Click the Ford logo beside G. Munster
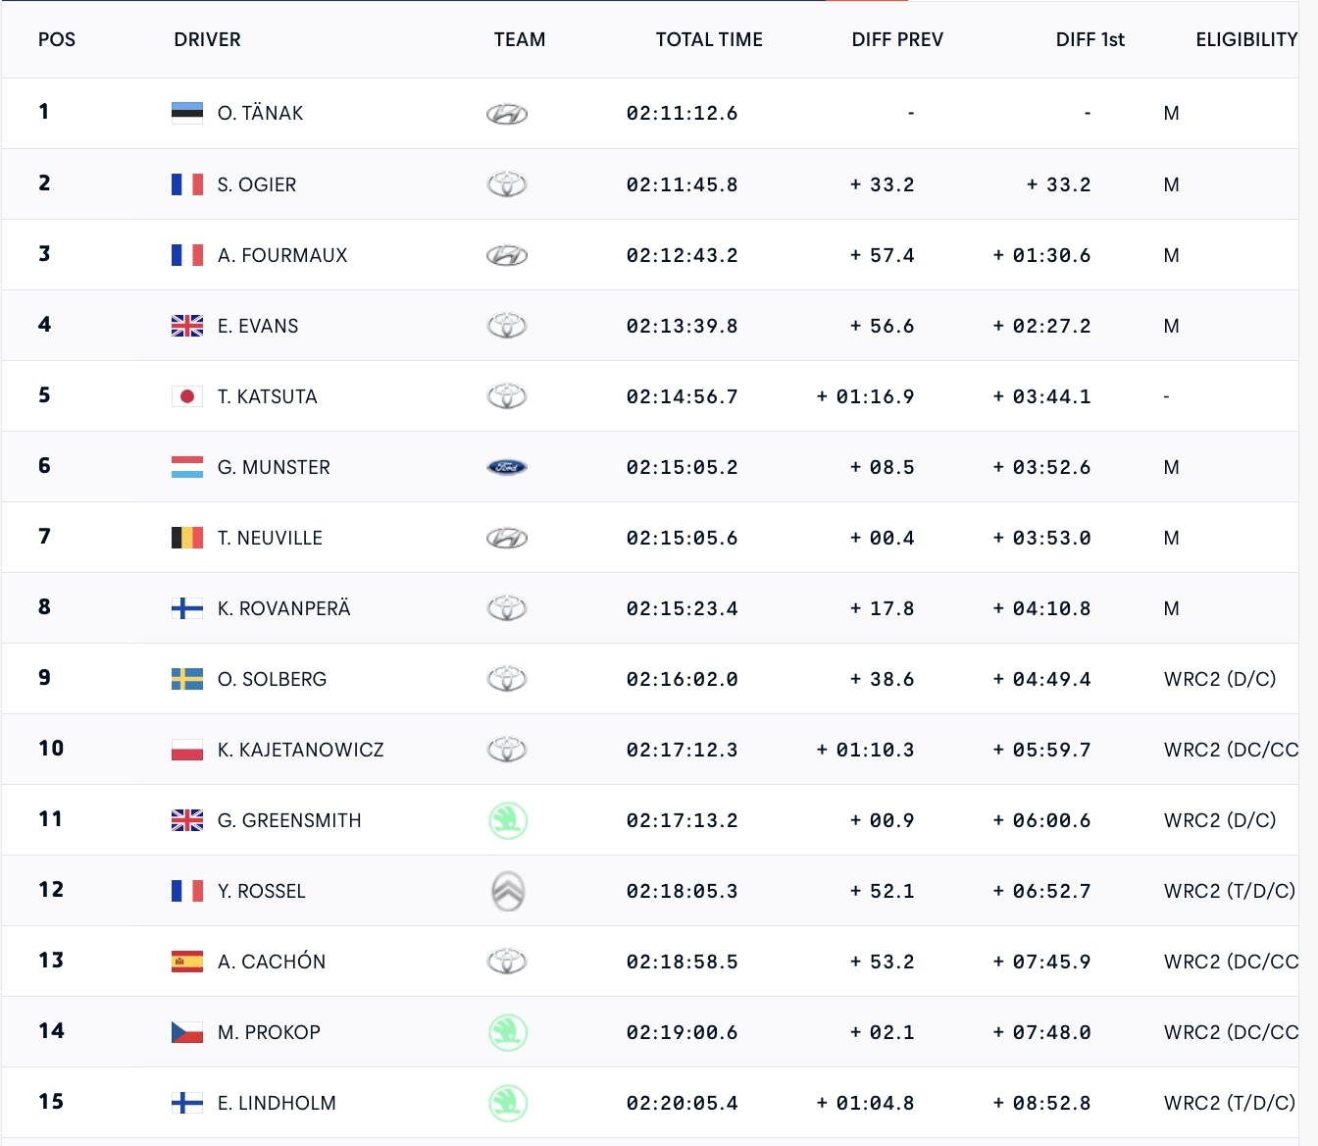Image resolution: width=1318 pixels, height=1146 pixels. 507,467
